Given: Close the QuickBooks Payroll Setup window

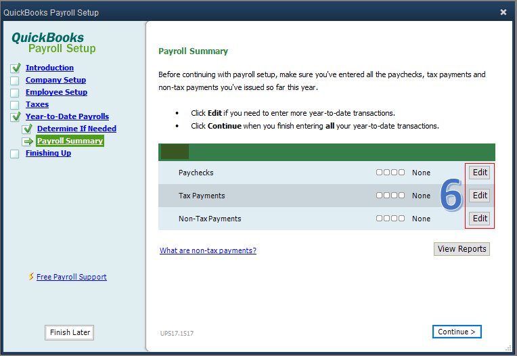Looking at the screenshot, I should click(x=503, y=12).
